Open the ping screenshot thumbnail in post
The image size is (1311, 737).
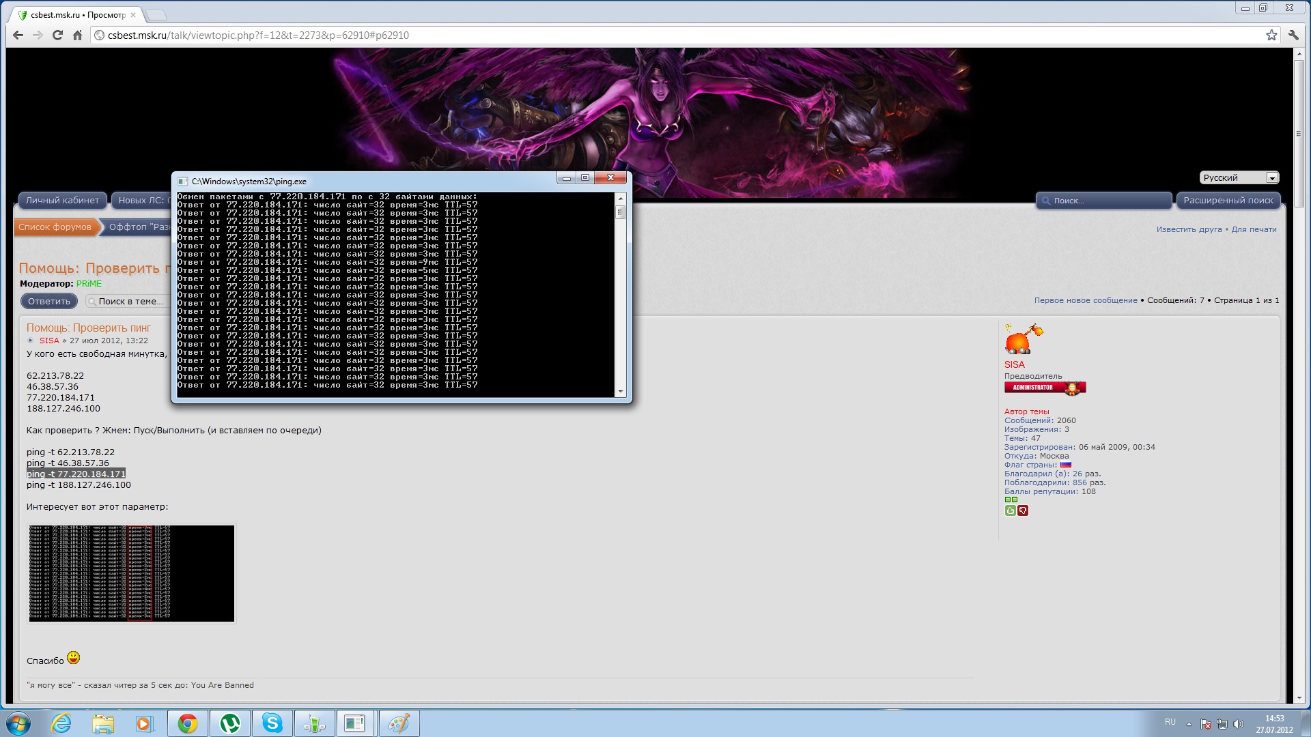click(131, 573)
